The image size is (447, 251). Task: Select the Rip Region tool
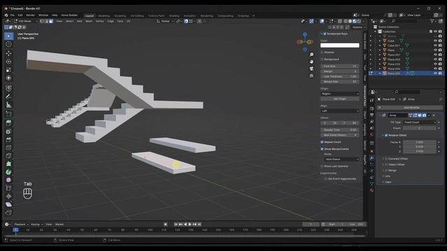click(x=8, y=213)
